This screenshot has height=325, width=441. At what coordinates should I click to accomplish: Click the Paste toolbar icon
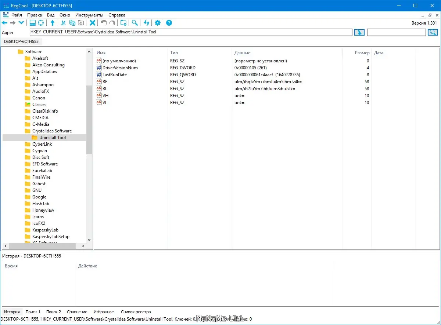[x=81, y=23]
